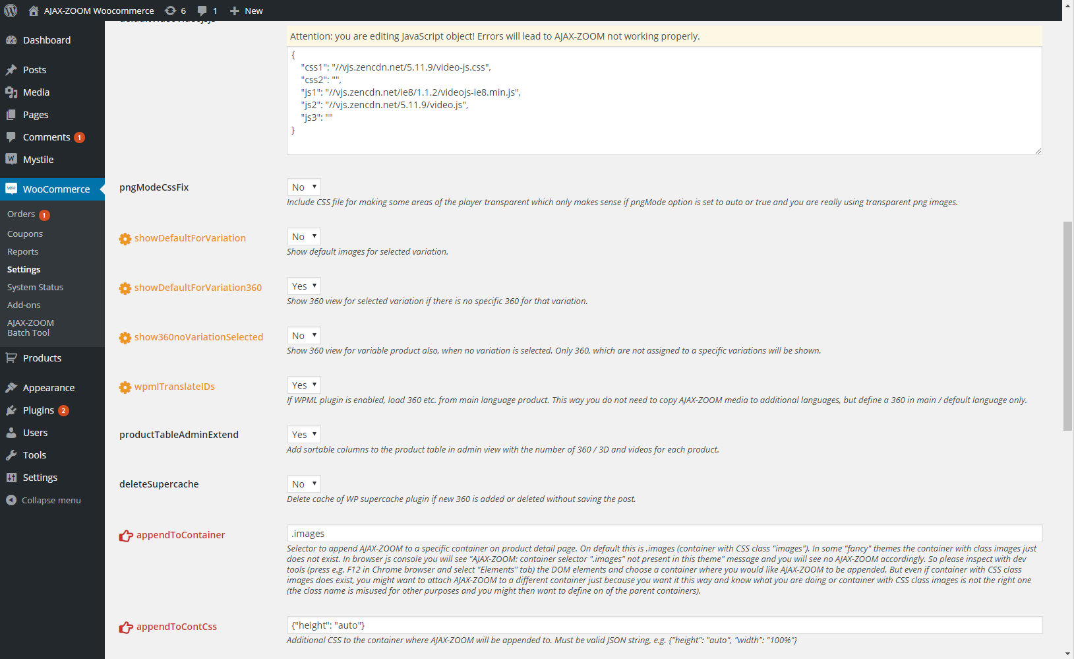Click the WordPress logo icon
1074x659 pixels.
(11, 11)
